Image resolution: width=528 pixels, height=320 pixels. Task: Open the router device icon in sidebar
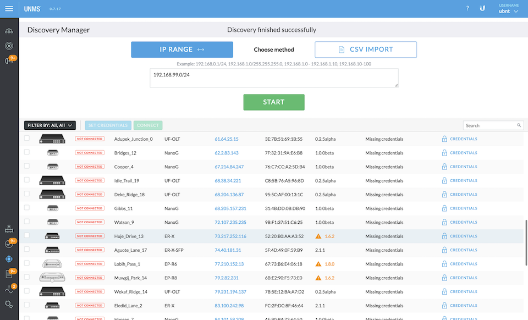point(9,229)
